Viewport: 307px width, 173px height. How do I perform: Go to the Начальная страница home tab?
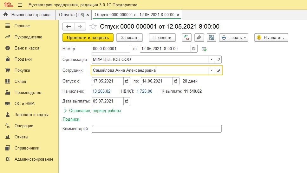(x=28, y=15)
